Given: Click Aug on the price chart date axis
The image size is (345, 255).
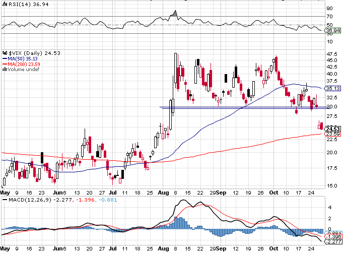Looking at the screenshot, I should (163, 193).
